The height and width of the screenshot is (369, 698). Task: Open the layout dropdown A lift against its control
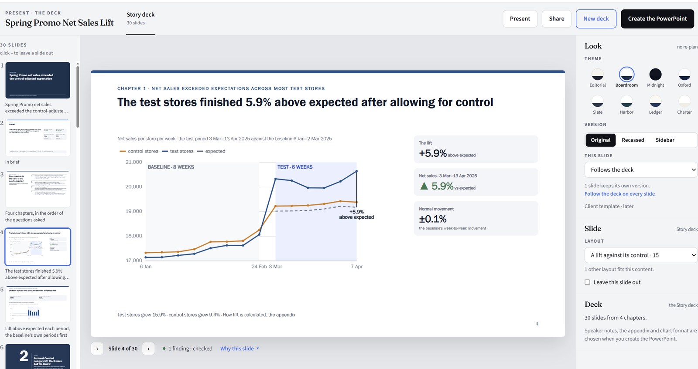point(641,255)
